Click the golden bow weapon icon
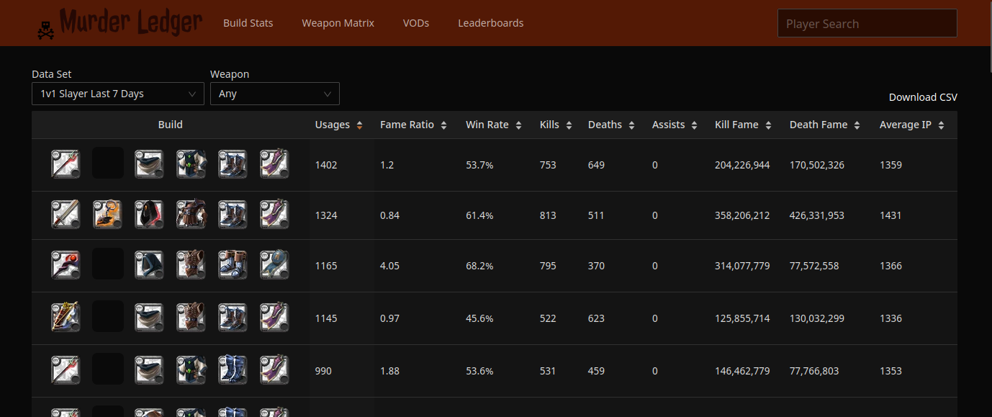Viewport: 992px width, 417px height. pos(66,318)
